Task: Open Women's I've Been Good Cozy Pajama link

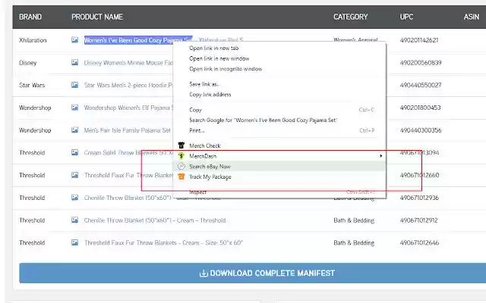Action: [x=138, y=40]
